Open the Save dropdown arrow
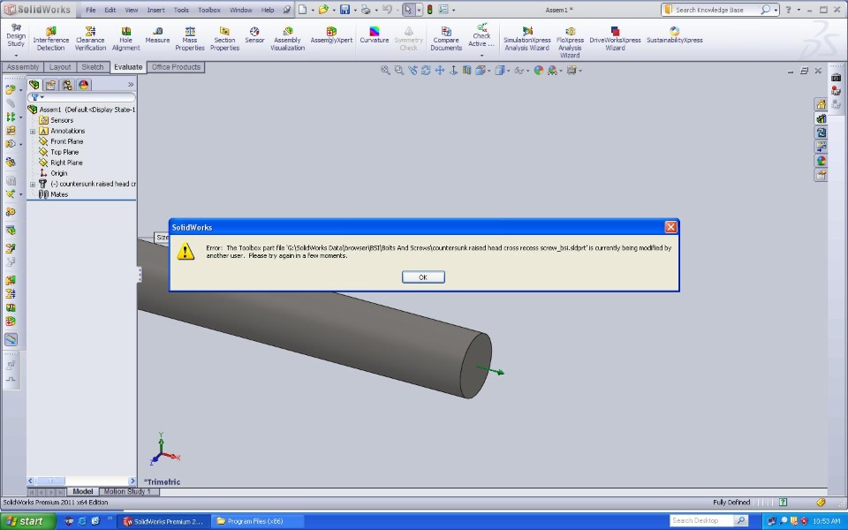 355,10
